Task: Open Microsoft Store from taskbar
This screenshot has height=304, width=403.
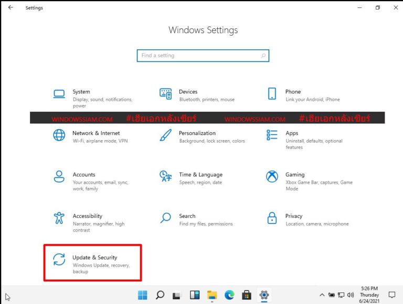Action: (247, 295)
